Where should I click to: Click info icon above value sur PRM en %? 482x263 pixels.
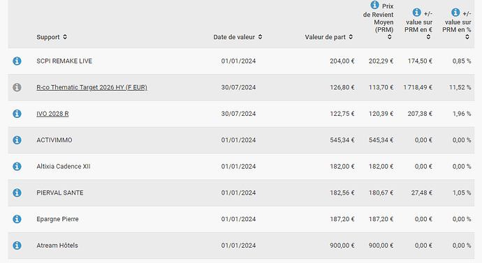click(455, 13)
